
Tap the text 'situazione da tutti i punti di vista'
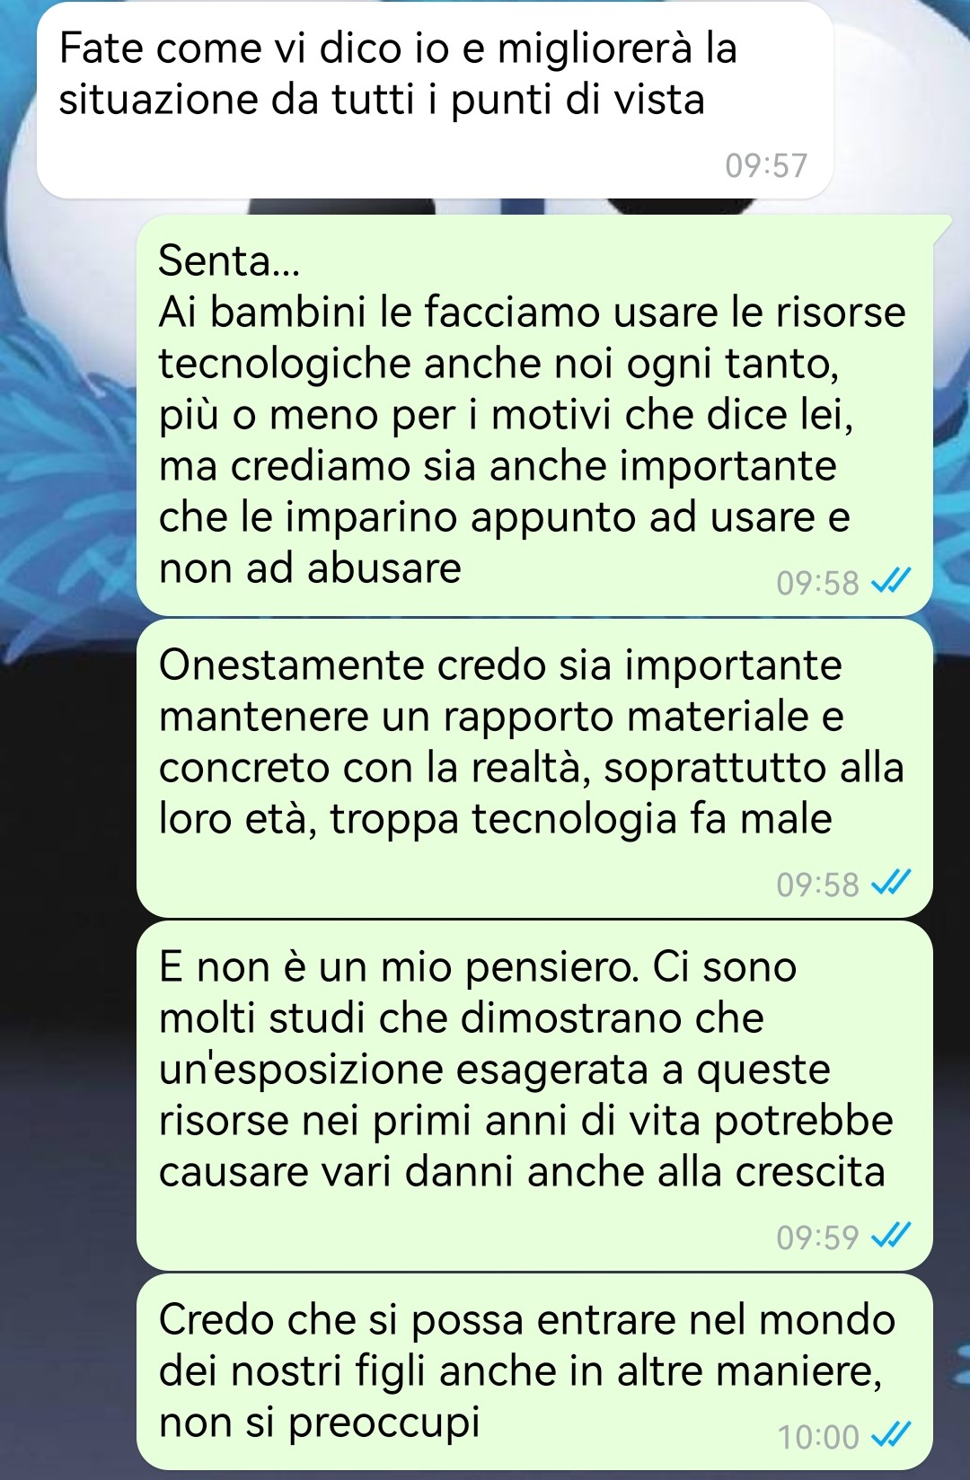[x=382, y=100]
